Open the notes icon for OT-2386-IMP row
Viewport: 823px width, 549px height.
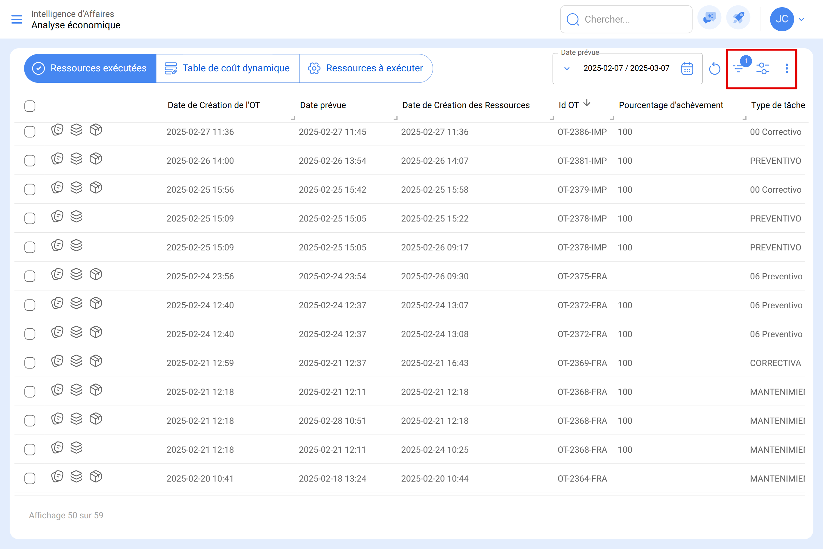pyautogui.click(x=57, y=130)
